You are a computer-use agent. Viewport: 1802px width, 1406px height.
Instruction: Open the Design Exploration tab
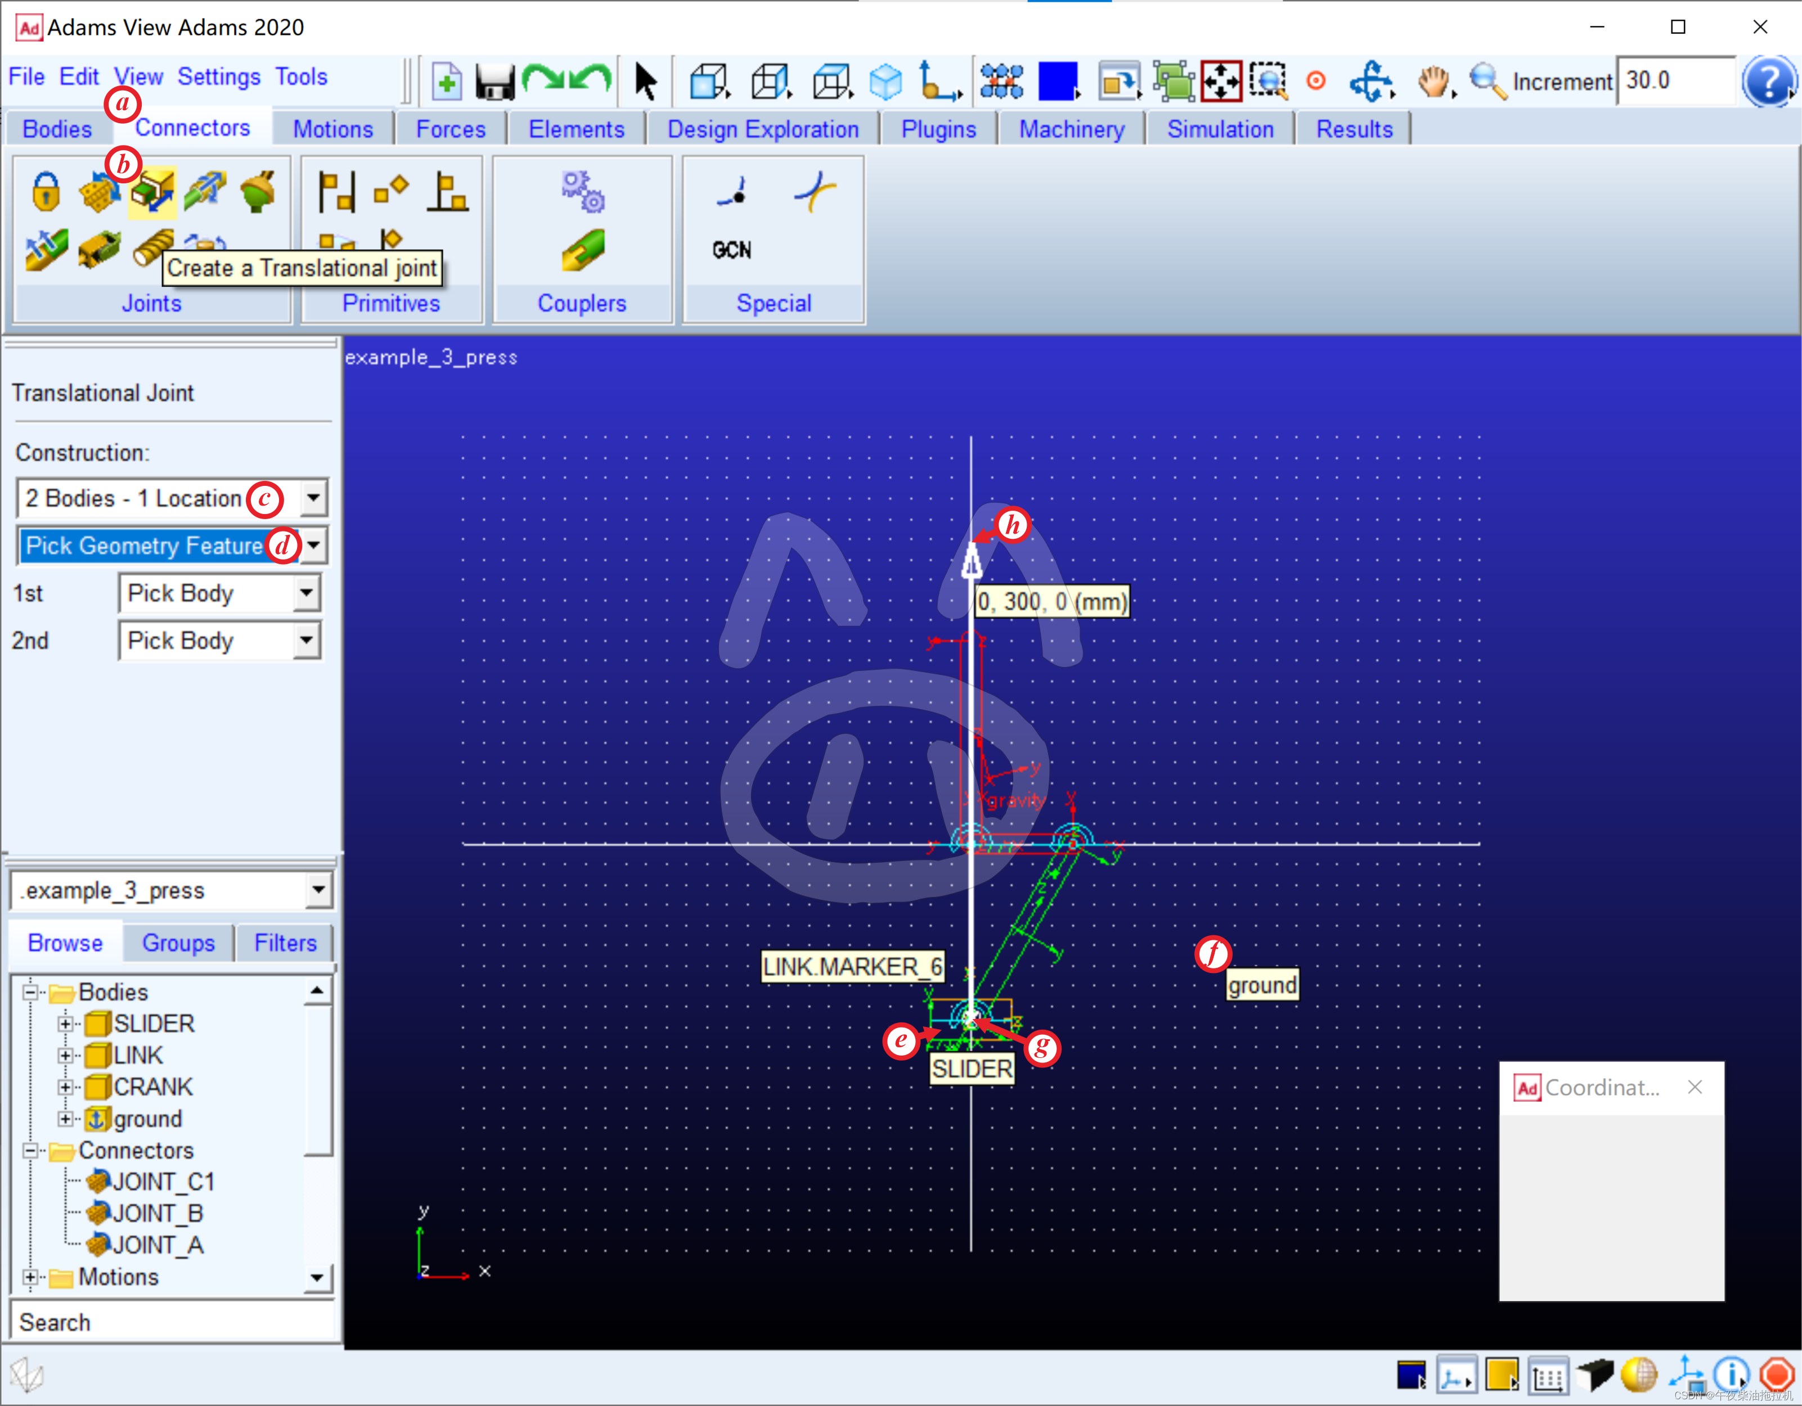point(763,129)
